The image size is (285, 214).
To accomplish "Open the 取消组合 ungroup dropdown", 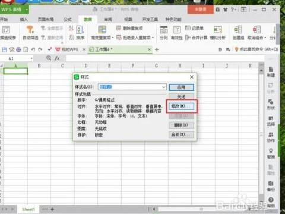I will (x=256, y=33).
